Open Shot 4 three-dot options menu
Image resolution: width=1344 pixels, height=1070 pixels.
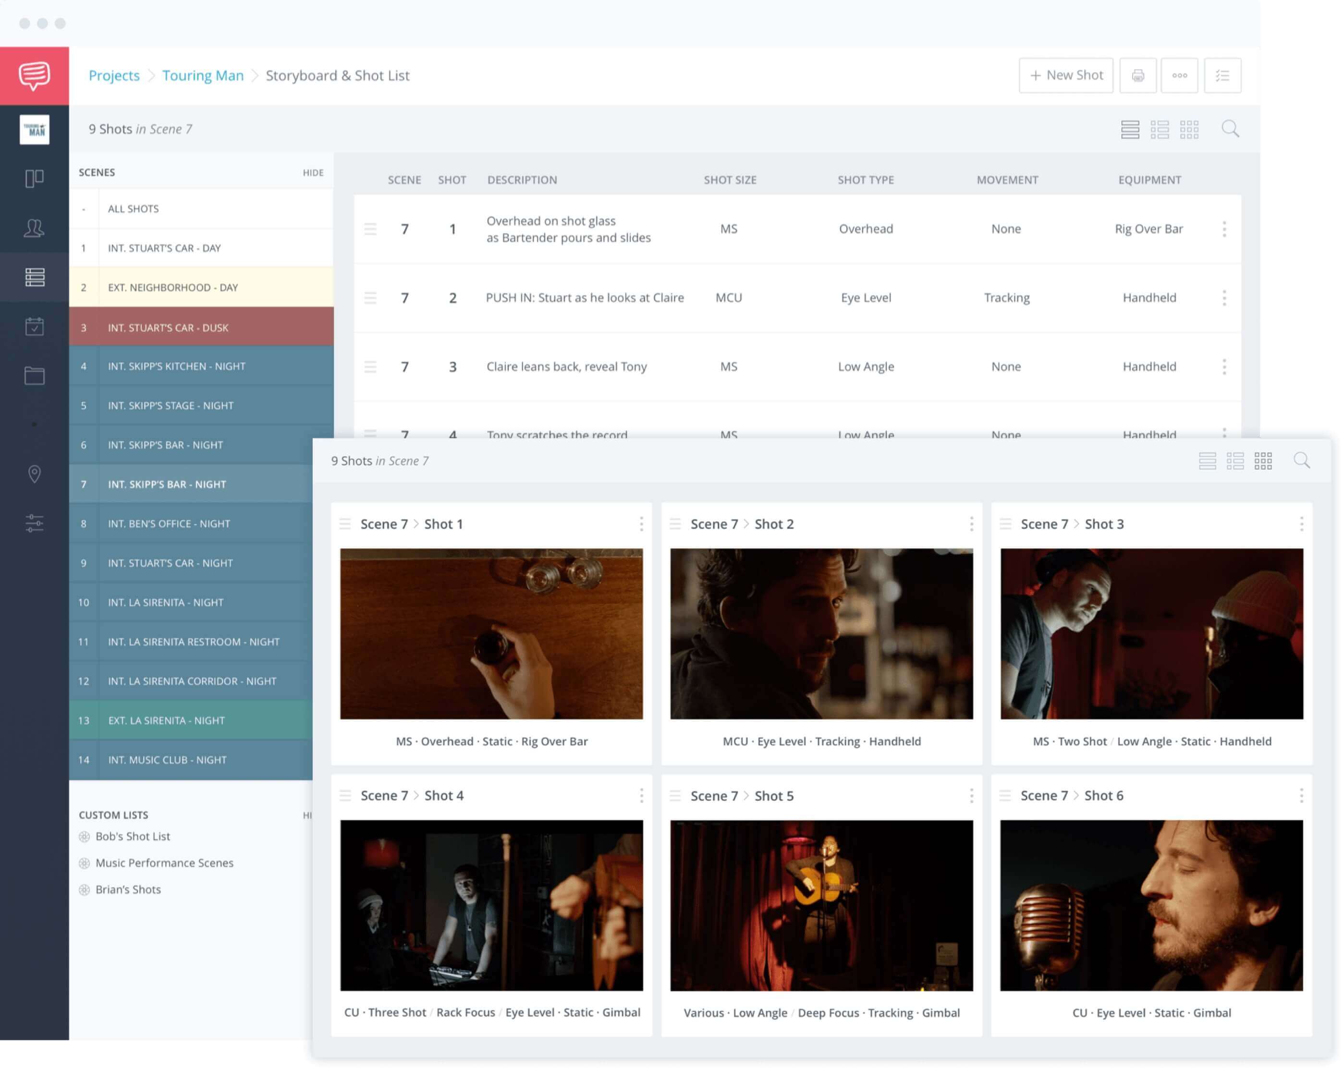tap(641, 796)
